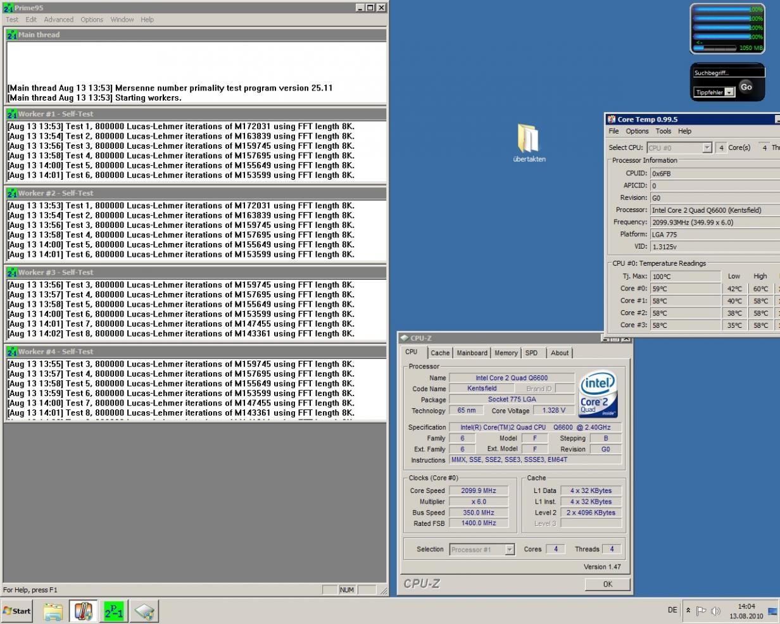Viewport: 780px width, 624px height.
Task: Open Prime95's Help menu
Action: click(147, 20)
